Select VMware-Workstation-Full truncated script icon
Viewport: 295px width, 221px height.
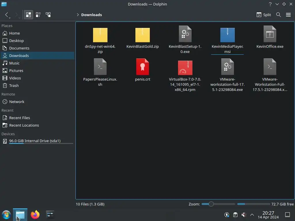click(270, 67)
